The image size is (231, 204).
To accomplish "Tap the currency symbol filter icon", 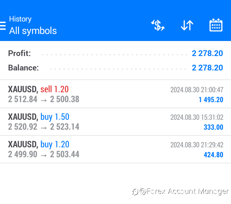I will pyautogui.click(x=158, y=25).
